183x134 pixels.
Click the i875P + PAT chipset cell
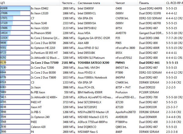[123, 87]
